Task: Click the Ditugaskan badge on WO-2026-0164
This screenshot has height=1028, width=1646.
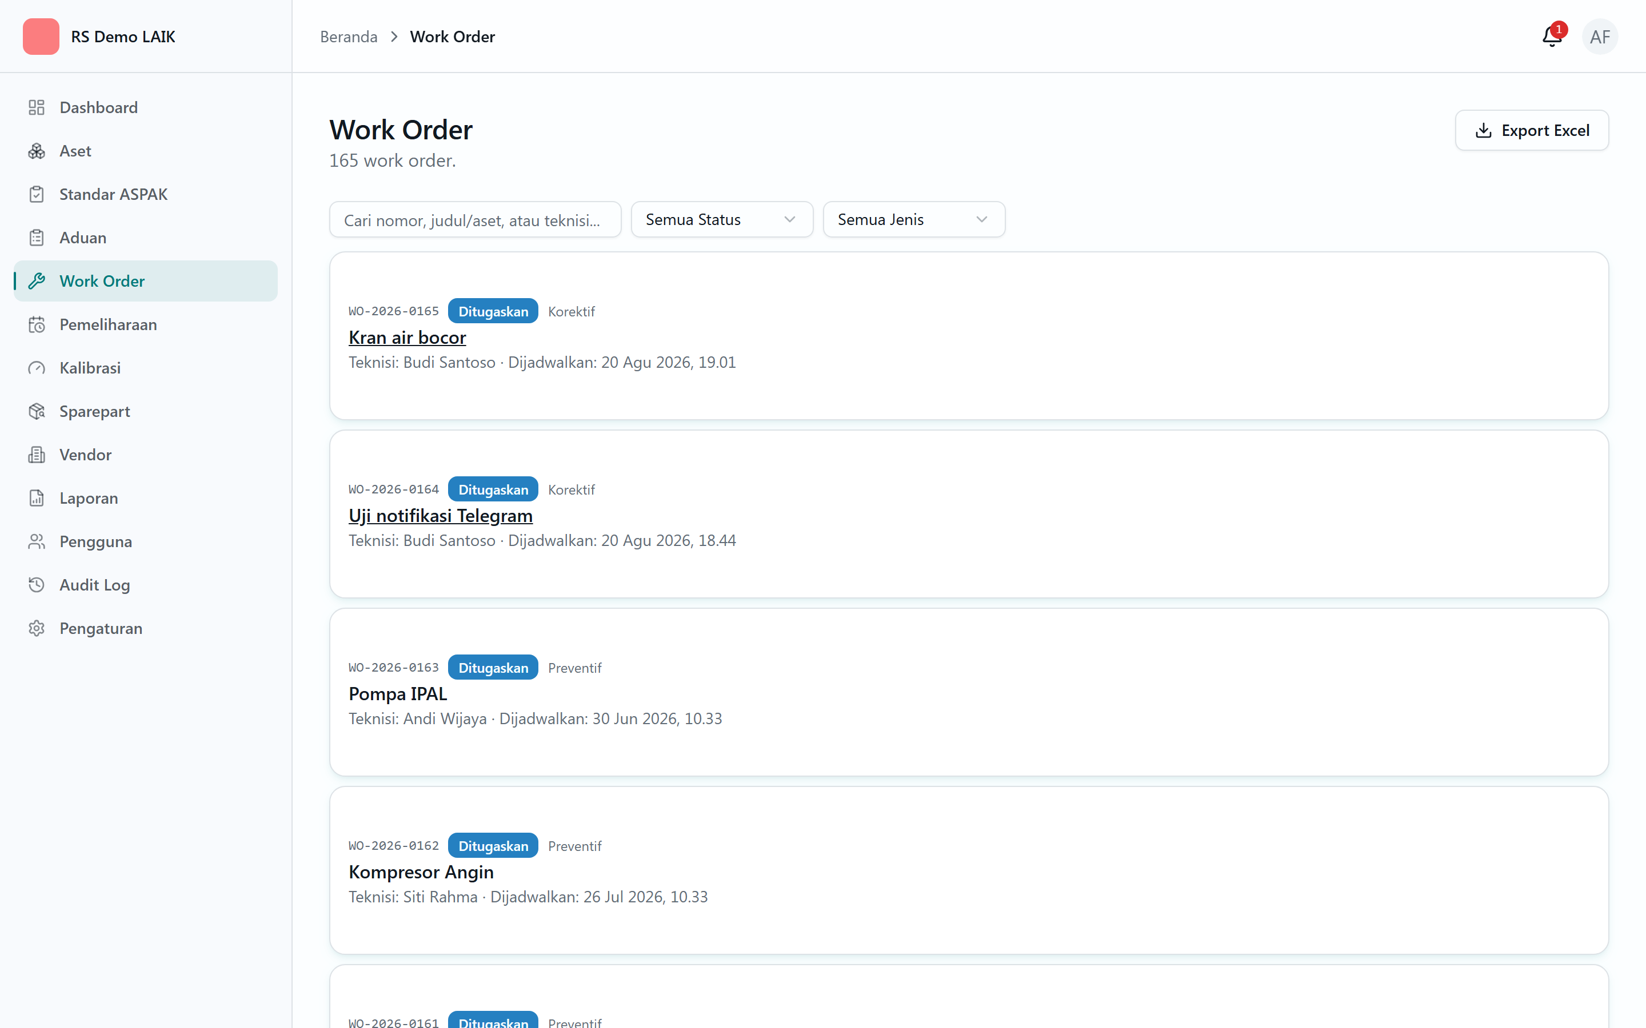Action: click(493, 489)
